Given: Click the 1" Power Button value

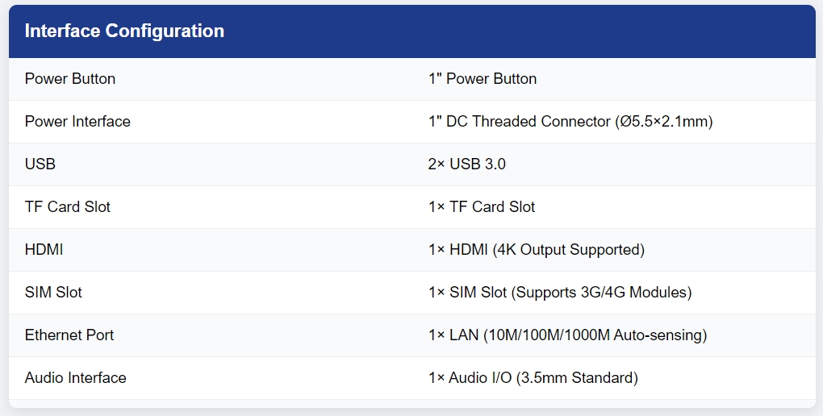Looking at the screenshot, I should [x=483, y=79].
